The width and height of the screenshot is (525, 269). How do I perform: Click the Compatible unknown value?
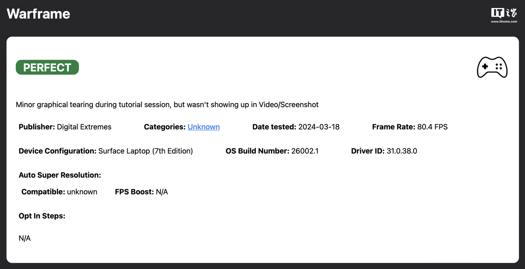pyautogui.click(x=82, y=192)
